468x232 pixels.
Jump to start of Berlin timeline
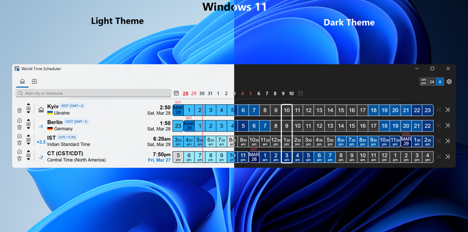(x=439, y=125)
